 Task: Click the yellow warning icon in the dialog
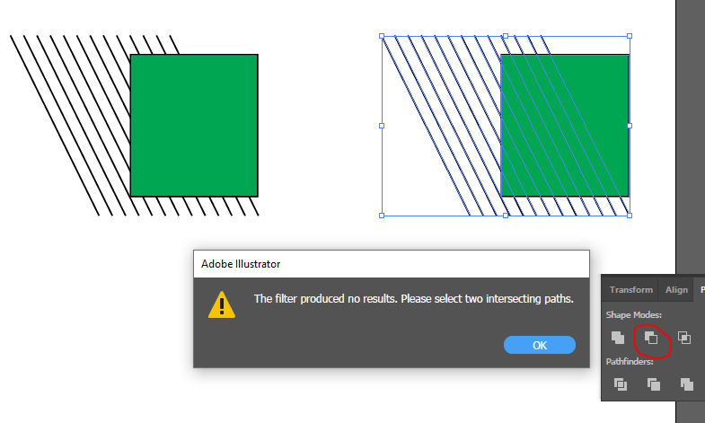tap(221, 305)
